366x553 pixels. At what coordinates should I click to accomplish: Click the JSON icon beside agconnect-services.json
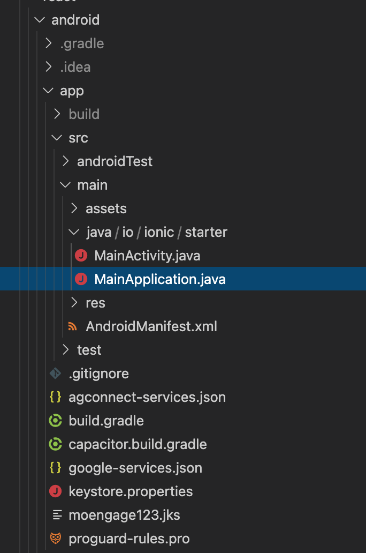(x=55, y=397)
